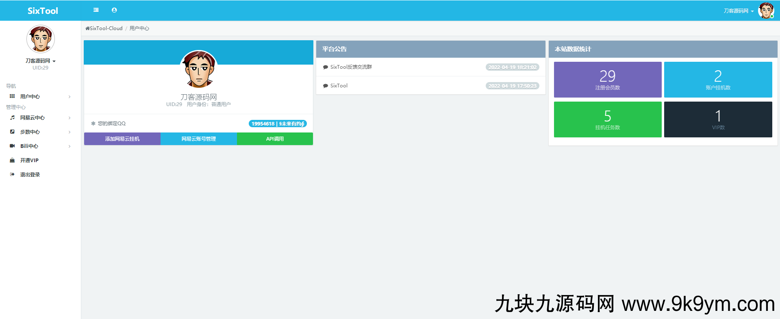Screen dimensions: 780x319
Task: Click the 开通VIP bag icon
Action: coord(12,160)
